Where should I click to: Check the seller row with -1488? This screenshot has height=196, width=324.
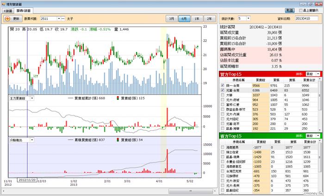[x=223, y=152]
